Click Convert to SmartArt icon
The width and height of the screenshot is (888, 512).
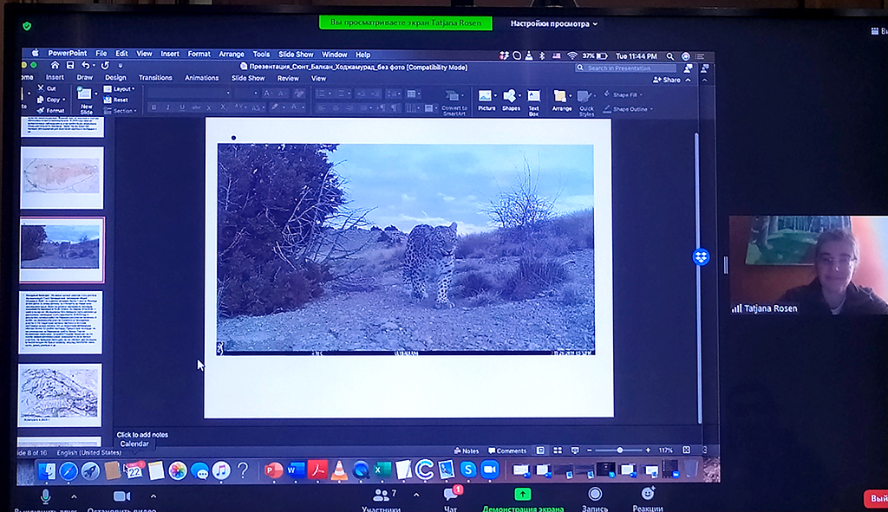tap(453, 97)
